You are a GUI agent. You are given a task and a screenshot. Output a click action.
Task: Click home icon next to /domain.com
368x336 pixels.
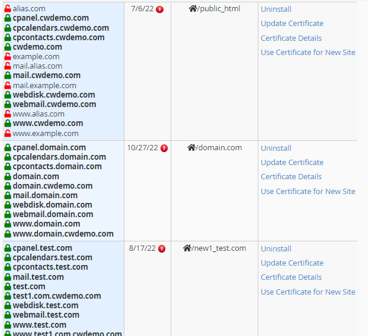coord(191,148)
